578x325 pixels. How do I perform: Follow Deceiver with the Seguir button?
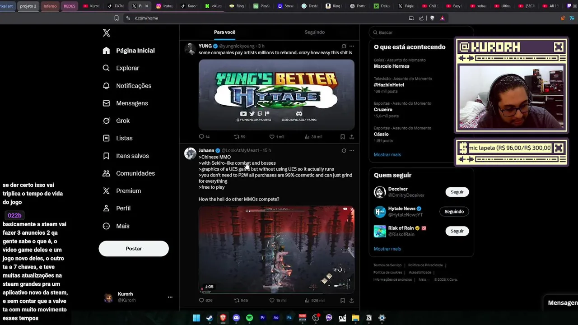point(457,192)
